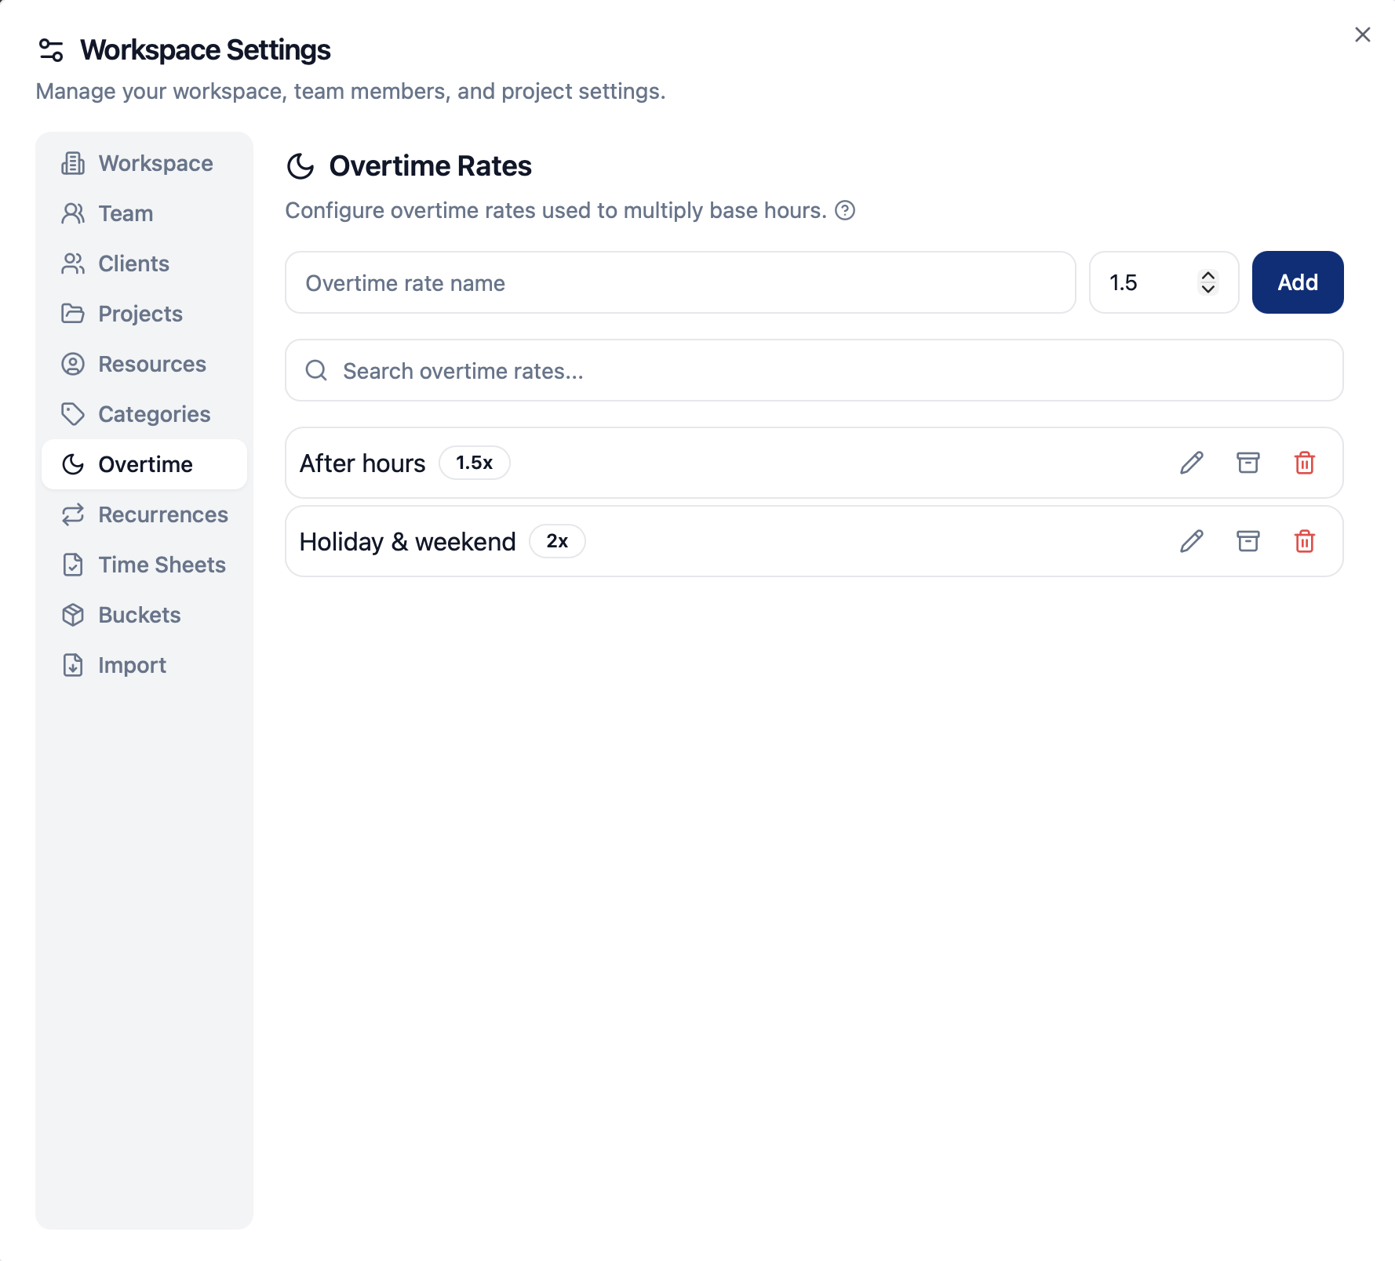Viewport: 1395px width, 1261px height.
Task: Focus the Overtime rate name field
Action: [680, 282]
